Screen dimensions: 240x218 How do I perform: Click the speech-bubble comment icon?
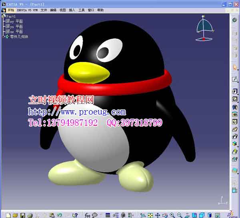(x=95, y=215)
